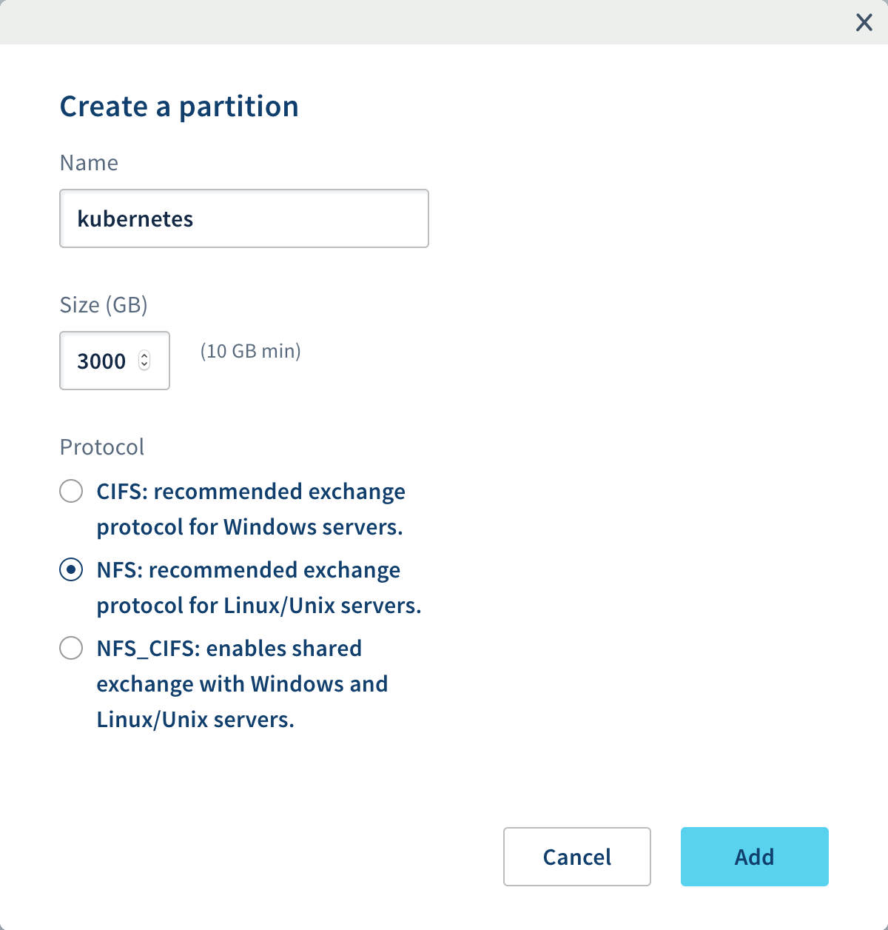The height and width of the screenshot is (930, 888).
Task: Close the Create a partition dialog
Action: [x=864, y=22]
